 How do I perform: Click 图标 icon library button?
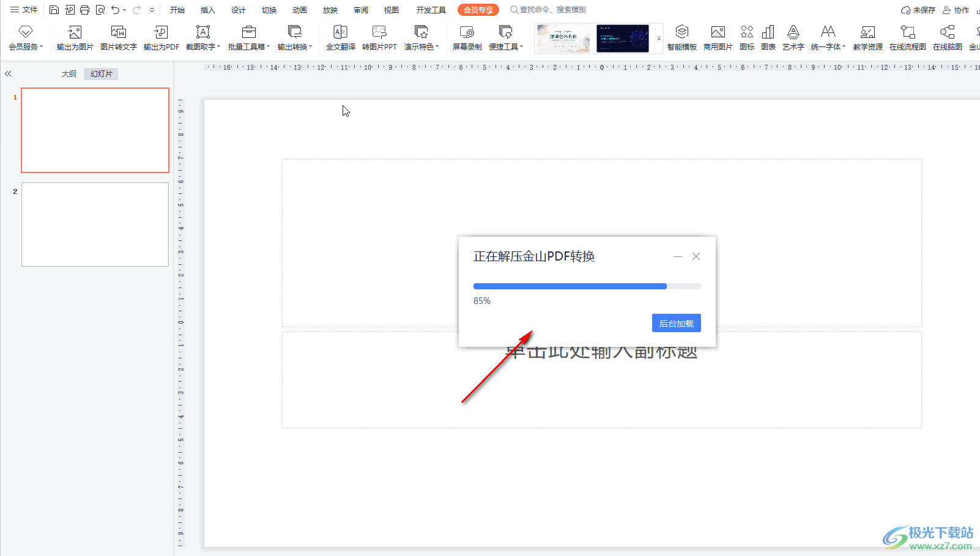[x=747, y=38]
